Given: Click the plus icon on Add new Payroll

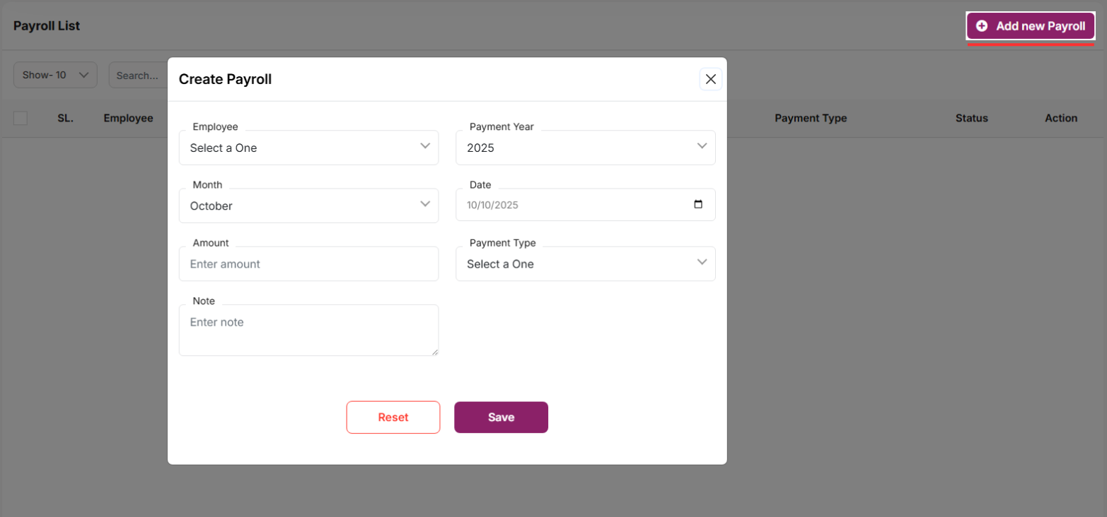Looking at the screenshot, I should click(x=982, y=26).
